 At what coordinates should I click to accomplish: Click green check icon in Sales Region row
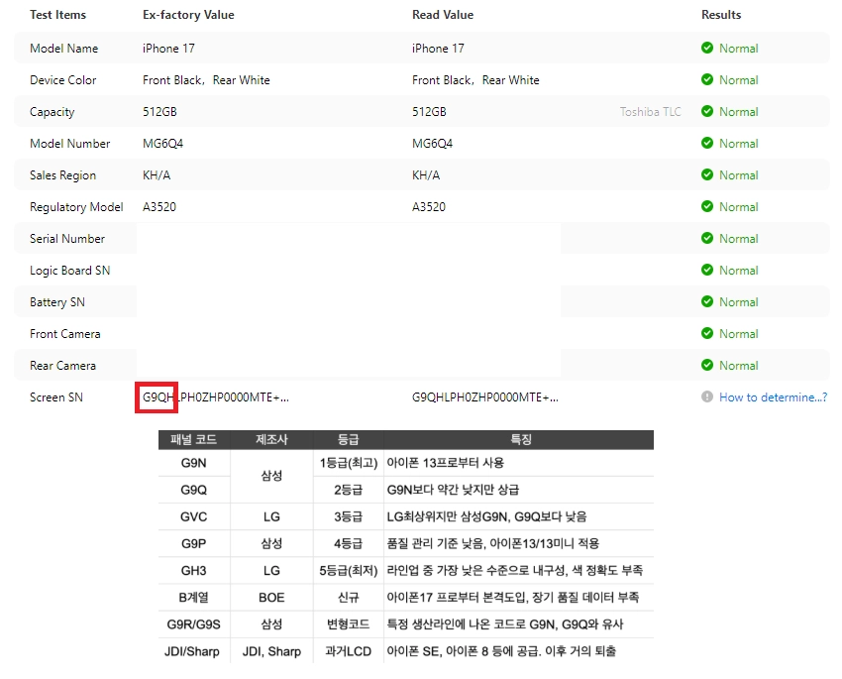pos(707,174)
